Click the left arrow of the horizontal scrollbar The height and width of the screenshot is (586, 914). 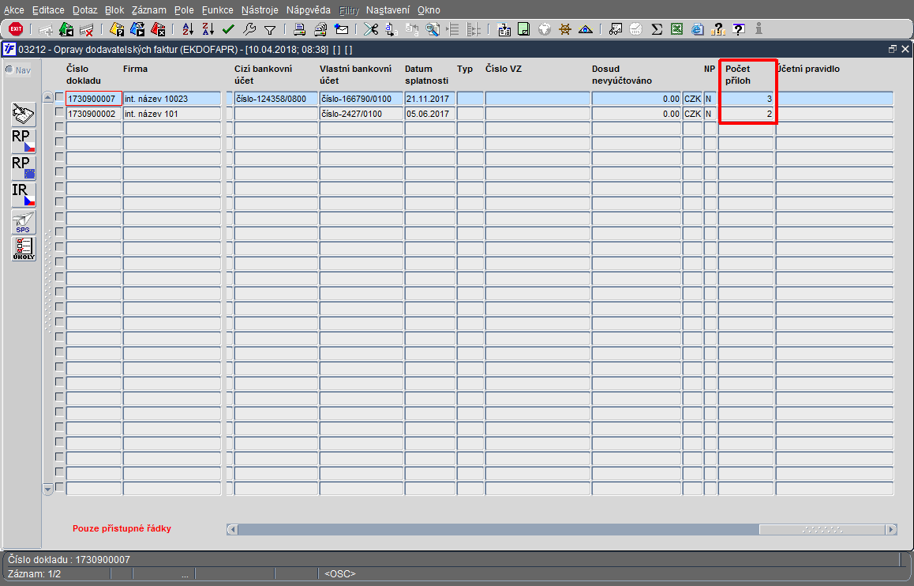(x=232, y=529)
